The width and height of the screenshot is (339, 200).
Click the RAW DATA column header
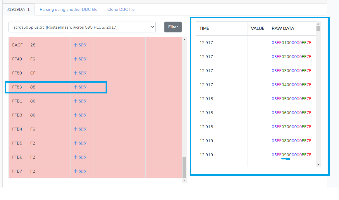pos(283,28)
